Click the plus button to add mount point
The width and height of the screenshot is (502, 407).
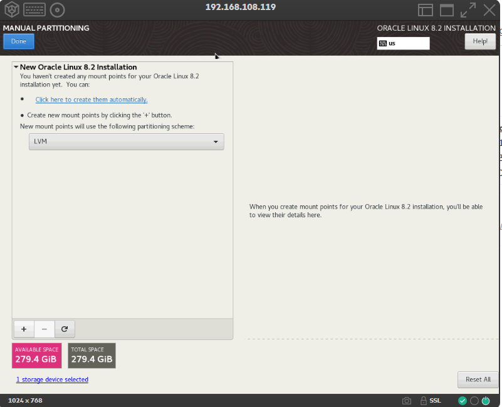coord(24,329)
